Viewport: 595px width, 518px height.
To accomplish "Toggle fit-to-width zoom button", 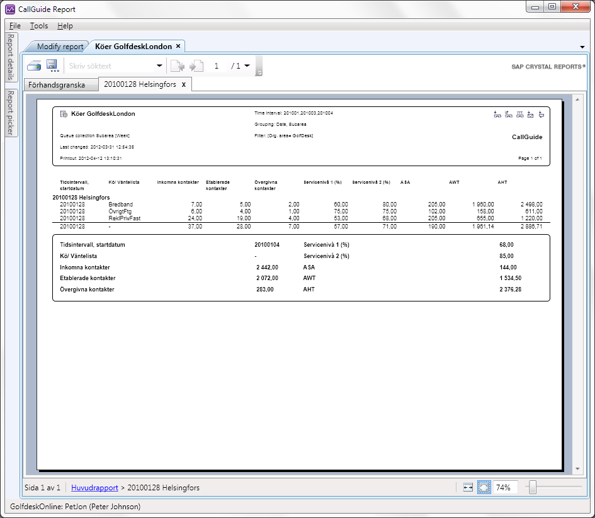I will [467, 487].
